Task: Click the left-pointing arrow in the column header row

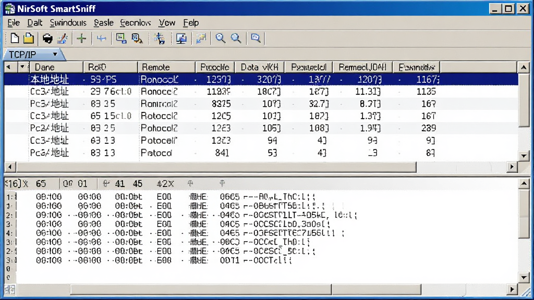Action: pyautogui.click(x=9, y=67)
